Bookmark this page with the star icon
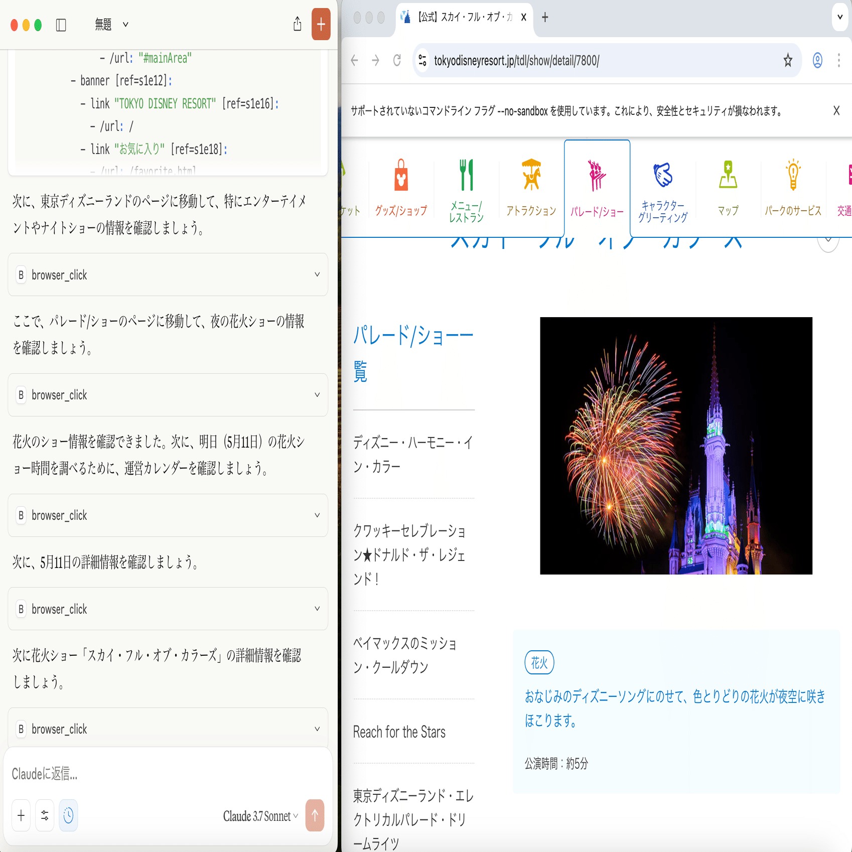This screenshot has width=852, height=852. click(x=788, y=61)
